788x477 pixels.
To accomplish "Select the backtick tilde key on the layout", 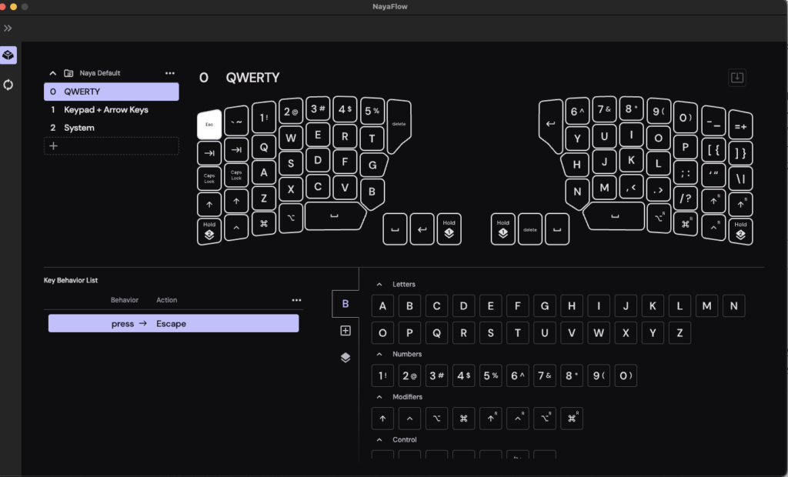I will (236, 121).
